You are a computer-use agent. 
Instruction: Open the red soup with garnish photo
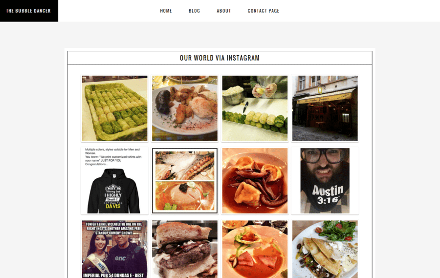255,249
